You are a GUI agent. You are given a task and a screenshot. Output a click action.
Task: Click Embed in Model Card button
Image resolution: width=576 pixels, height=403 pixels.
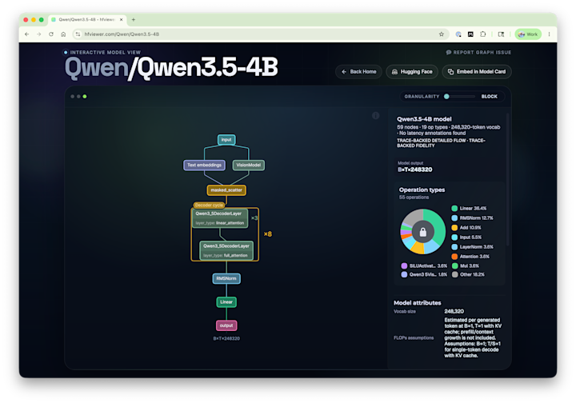(x=477, y=72)
